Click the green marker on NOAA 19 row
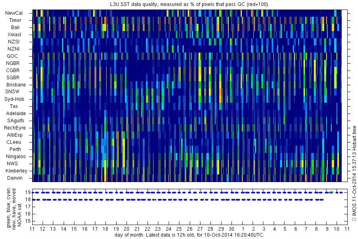358x239 pixels. 331,192
